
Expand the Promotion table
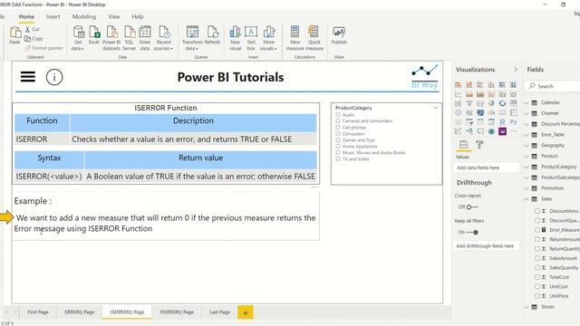pos(527,188)
